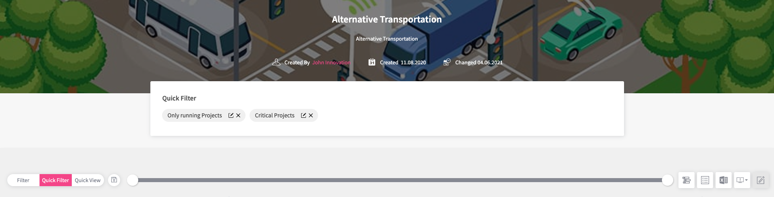This screenshot has height=197, width=774.
Task: Apply the Only running Projects filter
Action: tap(195, 115)
